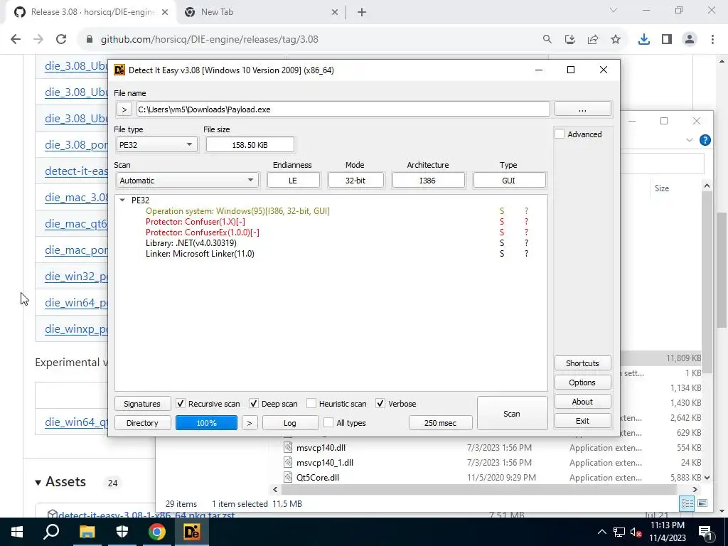Click the GUI Type field

509,181
